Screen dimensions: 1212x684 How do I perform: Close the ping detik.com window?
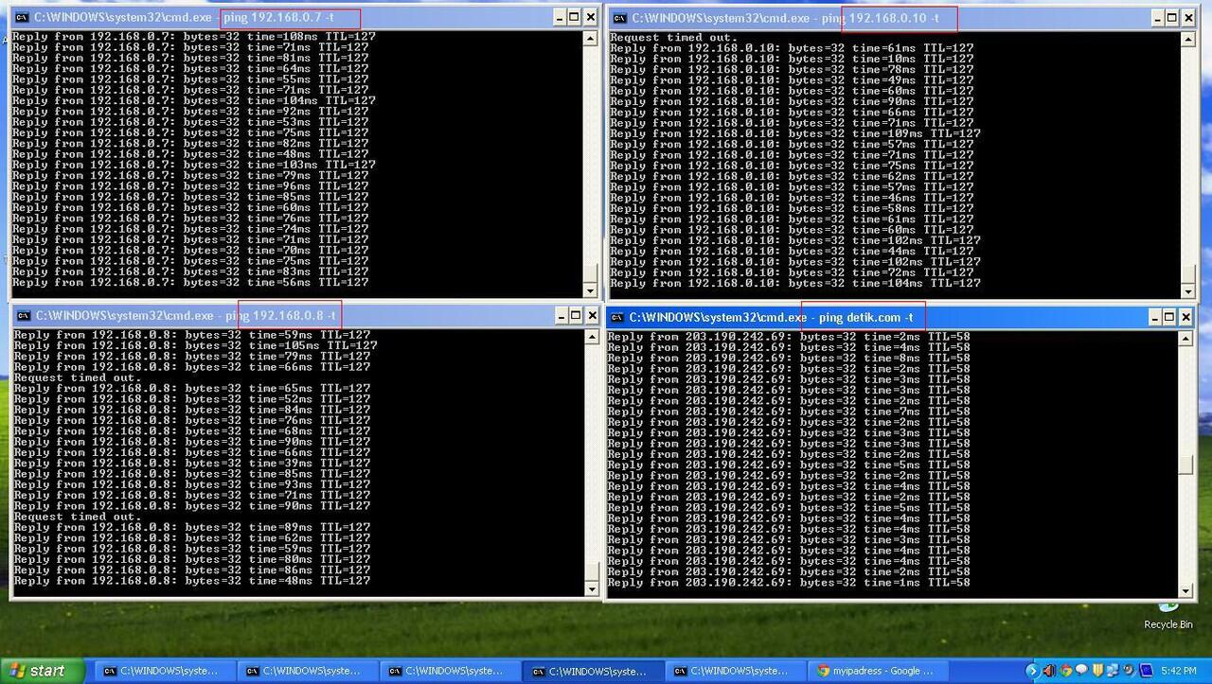pyautogui.click(x=1185, y=317)
